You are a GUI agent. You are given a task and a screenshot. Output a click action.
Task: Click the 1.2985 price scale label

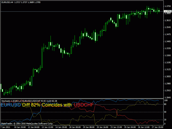tap(168, 84)
